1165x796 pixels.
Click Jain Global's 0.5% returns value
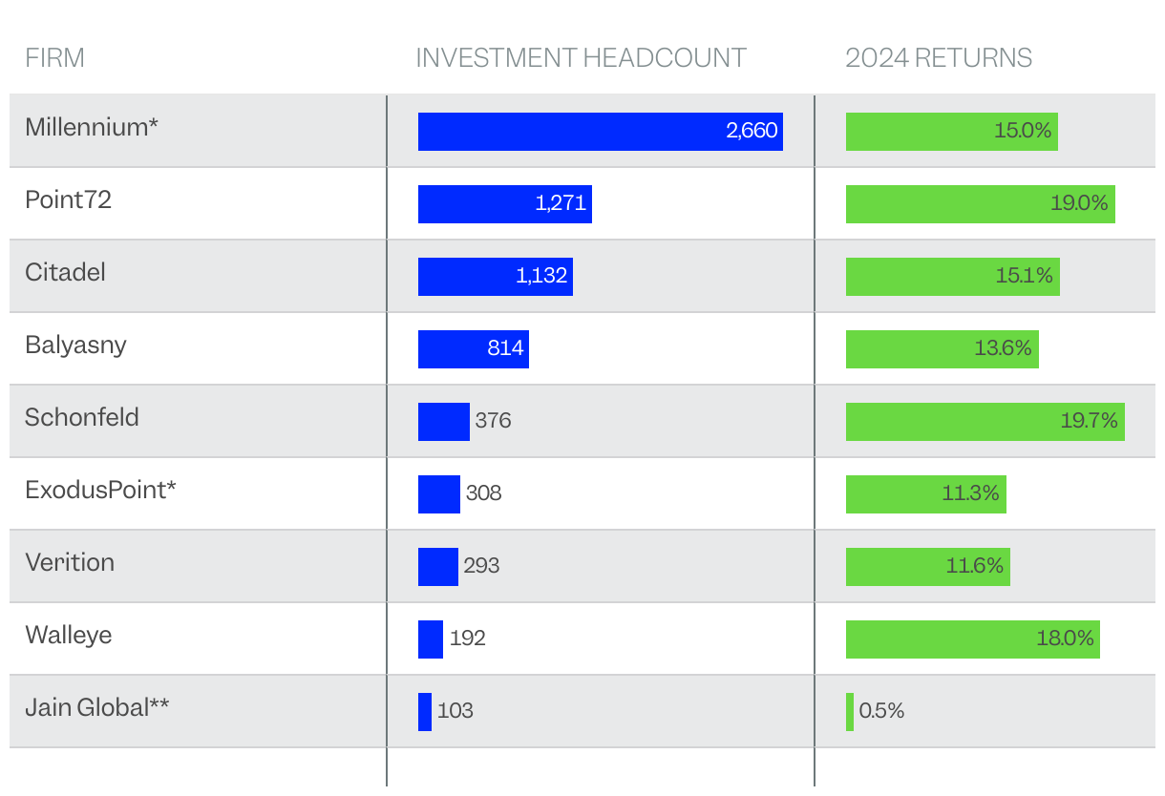pos(881,711)
